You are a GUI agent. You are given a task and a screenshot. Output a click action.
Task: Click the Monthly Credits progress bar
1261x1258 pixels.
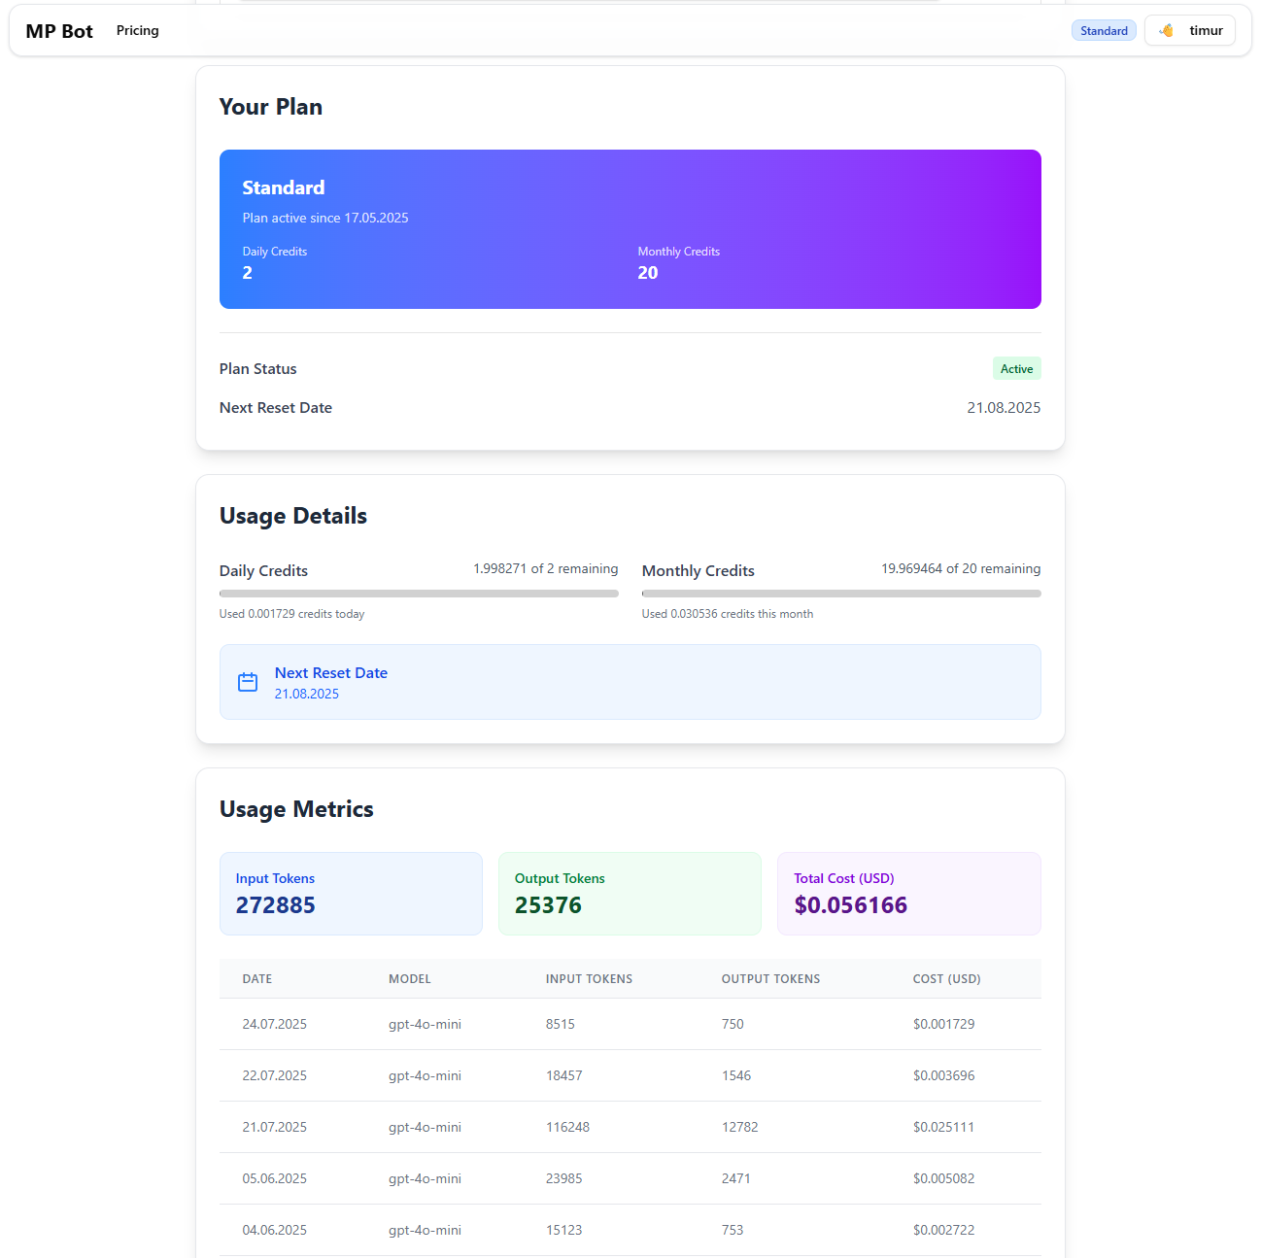(x=841, y=593)
